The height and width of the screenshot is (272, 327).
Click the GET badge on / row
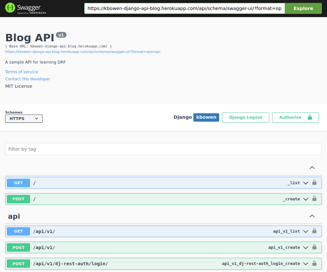pos(18,183)
